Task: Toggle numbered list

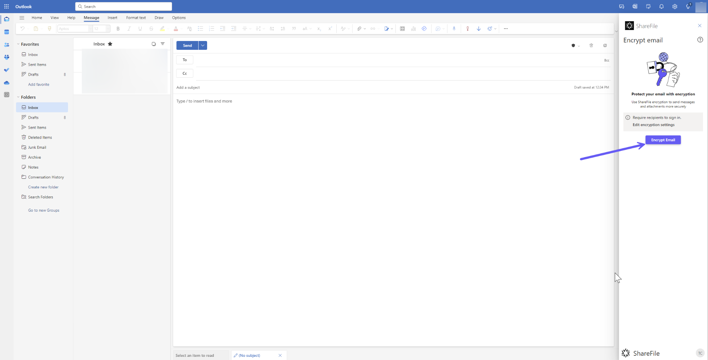Action: coord(211,29)
